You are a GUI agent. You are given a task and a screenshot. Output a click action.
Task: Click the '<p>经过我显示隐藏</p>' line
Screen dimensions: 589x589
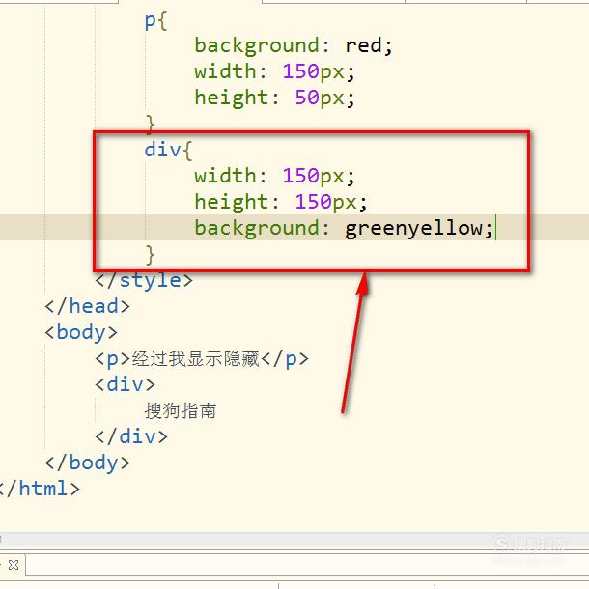pyautogui.click(x=202, y=359)
